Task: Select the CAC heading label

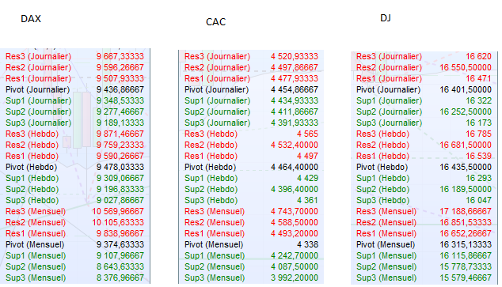Action: pos(216,22)
